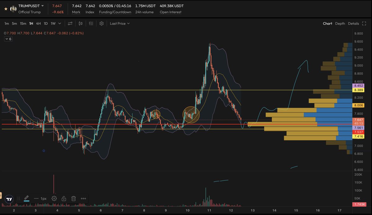Click the 8.389 yellow price label
The image size is (372, 215).
358,90
